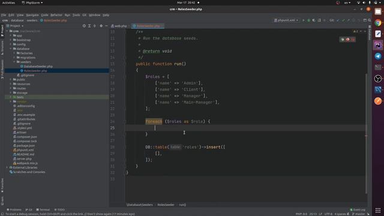
Task: Open the Window menu
Action: click(95, 15)
